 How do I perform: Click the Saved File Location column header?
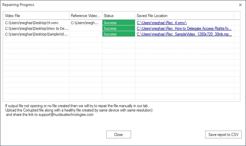(184, 16)
